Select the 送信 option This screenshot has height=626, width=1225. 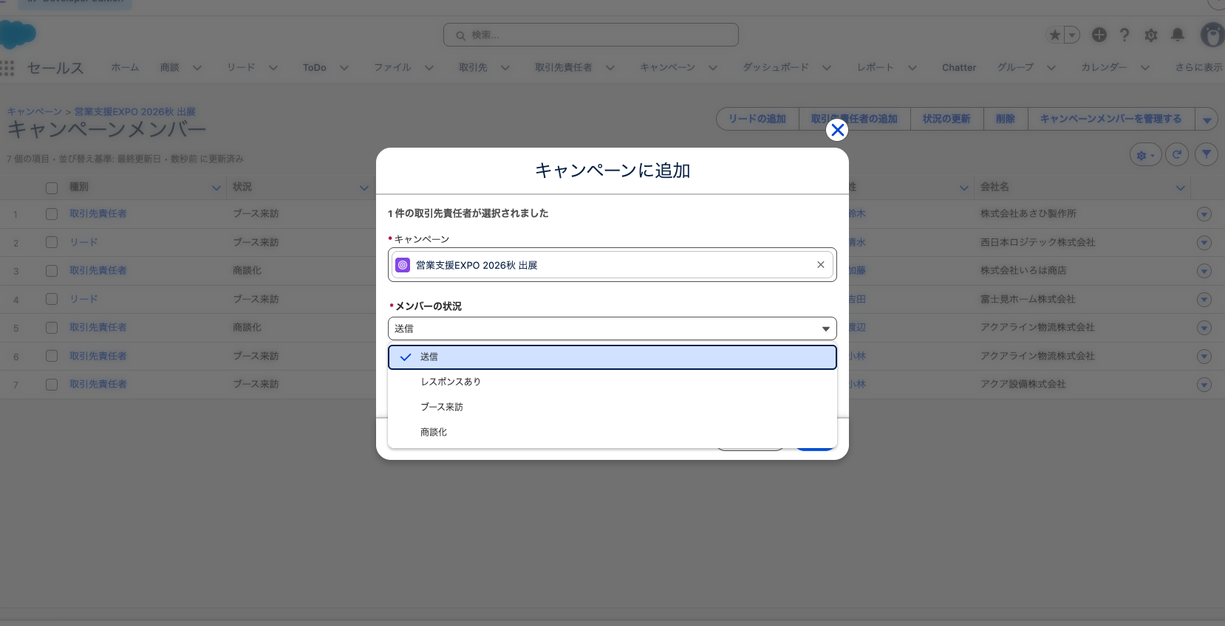pyautogui.click(x=612, y=357)
